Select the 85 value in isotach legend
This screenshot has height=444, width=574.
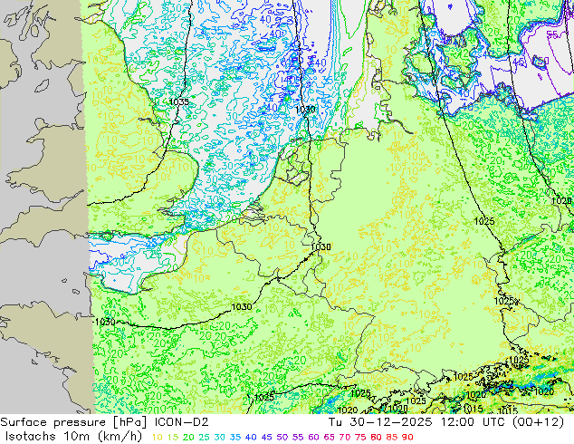click(392, 438)
